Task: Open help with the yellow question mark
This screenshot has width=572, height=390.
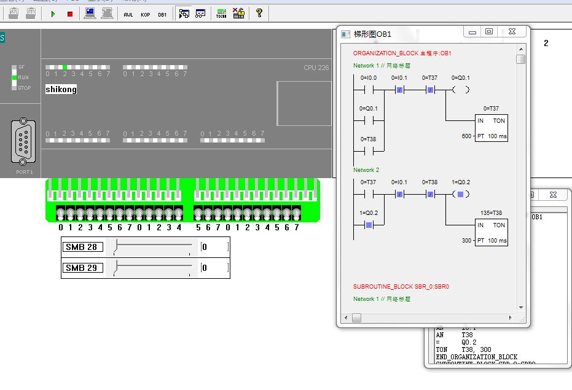Action: point(259,14)
